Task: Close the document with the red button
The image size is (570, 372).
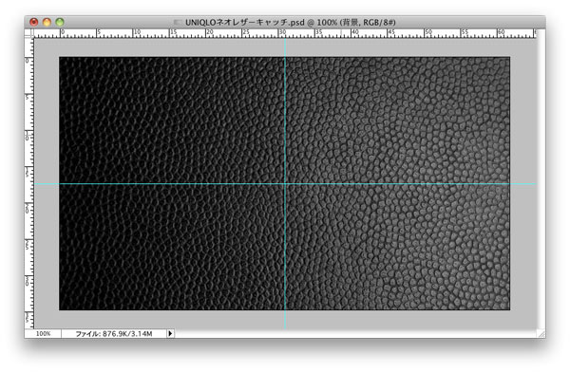Action: point(34,22)
